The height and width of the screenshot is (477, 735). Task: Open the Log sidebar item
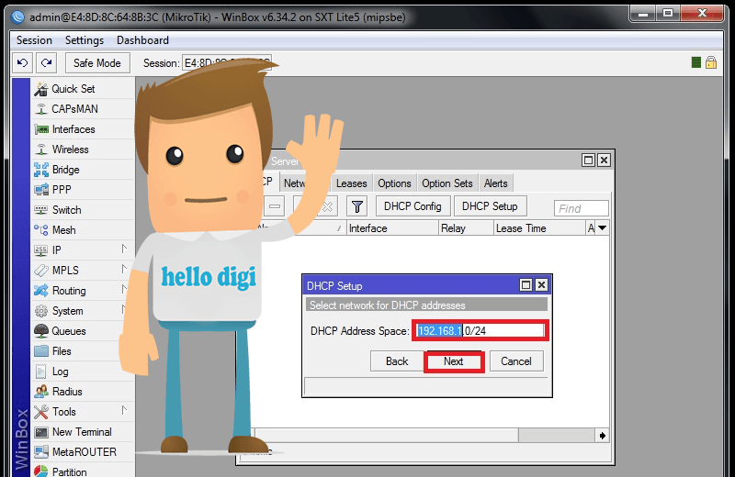60,372
